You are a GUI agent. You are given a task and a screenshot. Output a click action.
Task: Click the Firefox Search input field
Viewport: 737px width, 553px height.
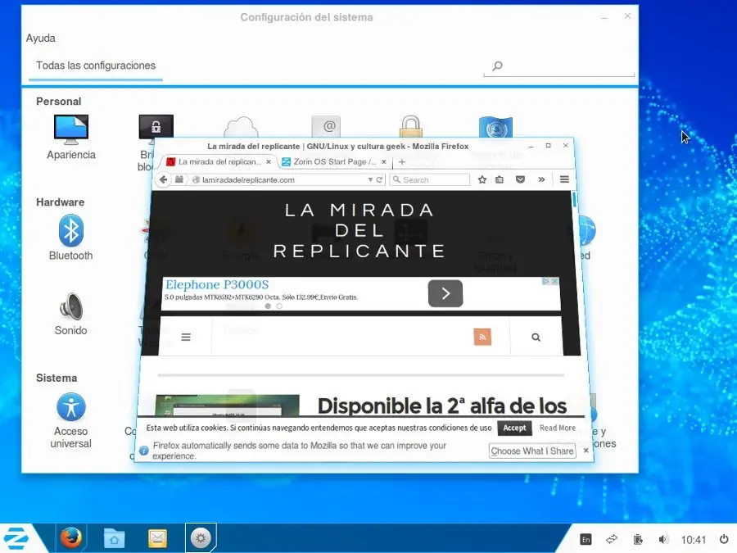point(430,179)
